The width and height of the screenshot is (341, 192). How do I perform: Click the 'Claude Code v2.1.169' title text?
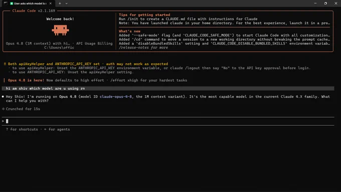tap(34, 11)
